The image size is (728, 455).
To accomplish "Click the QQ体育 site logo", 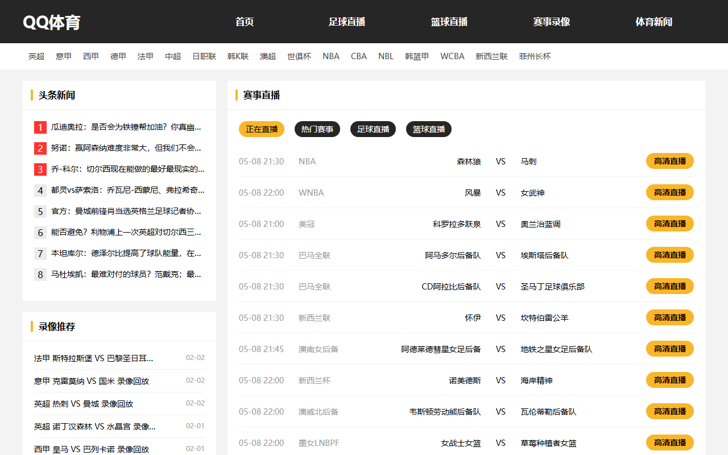I will click(52, 22).
